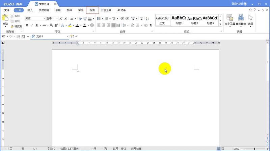Apply the 标题 2 heading style
The height and width of the screenshot is (151, 270).
pos(195,20)
